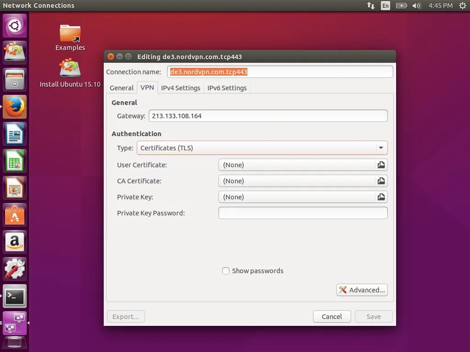Screen dimensions: 470x352
Task: Browse for a Private Key file
Action: pyautogui.click(x=381, y=197)
